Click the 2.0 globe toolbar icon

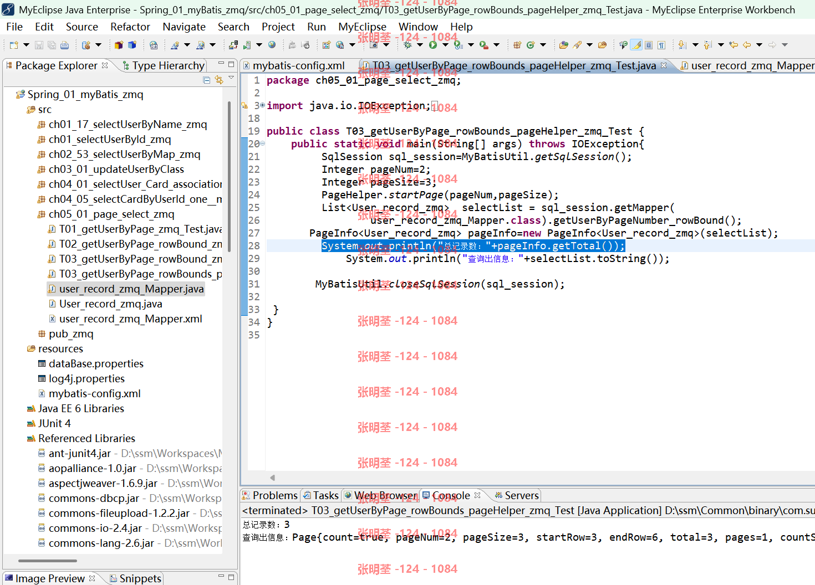[x=154, y=45]
